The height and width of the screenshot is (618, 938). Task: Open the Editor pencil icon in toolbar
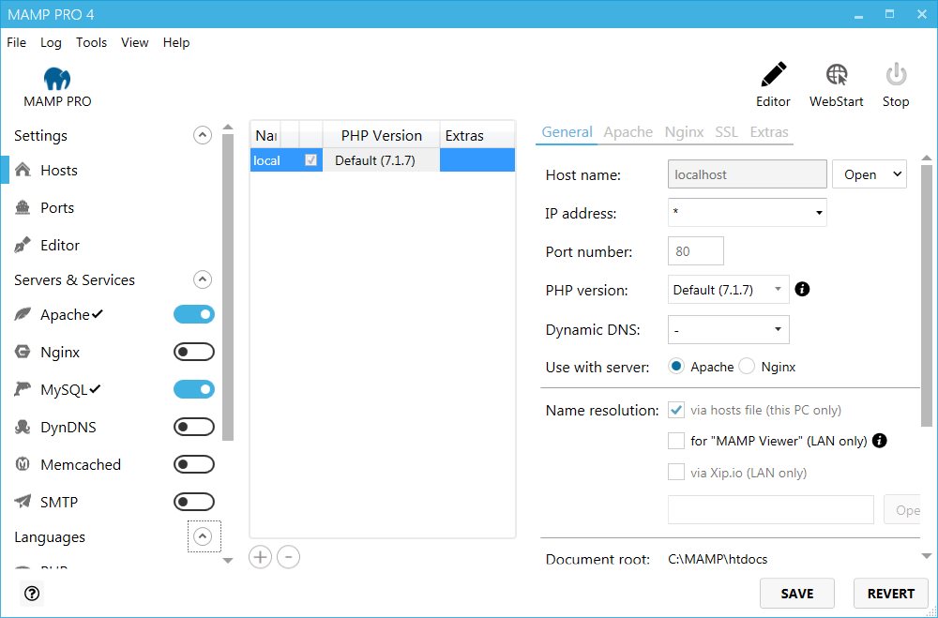tap(773, 76)
